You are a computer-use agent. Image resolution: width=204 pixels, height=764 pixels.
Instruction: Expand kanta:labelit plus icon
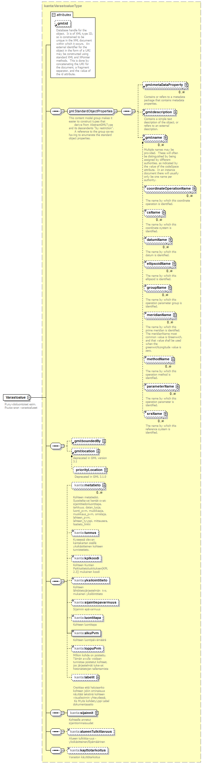(x=98, y=677)
